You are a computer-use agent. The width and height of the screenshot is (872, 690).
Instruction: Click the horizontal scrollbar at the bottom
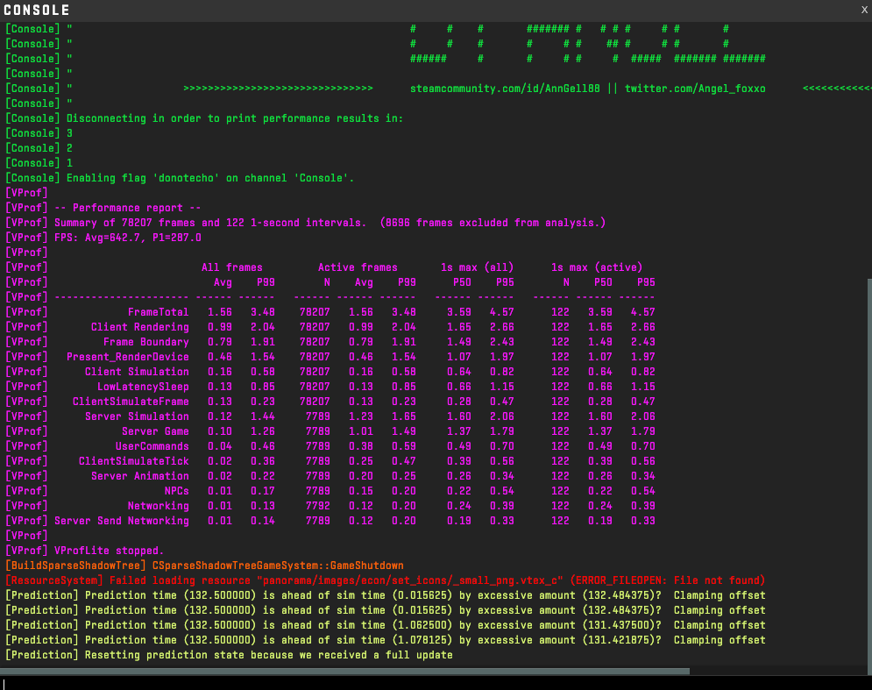coord(344,671)
